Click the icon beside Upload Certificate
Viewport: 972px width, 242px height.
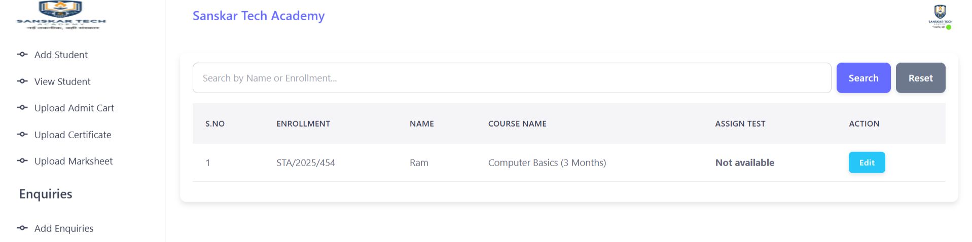click(22, 134)
